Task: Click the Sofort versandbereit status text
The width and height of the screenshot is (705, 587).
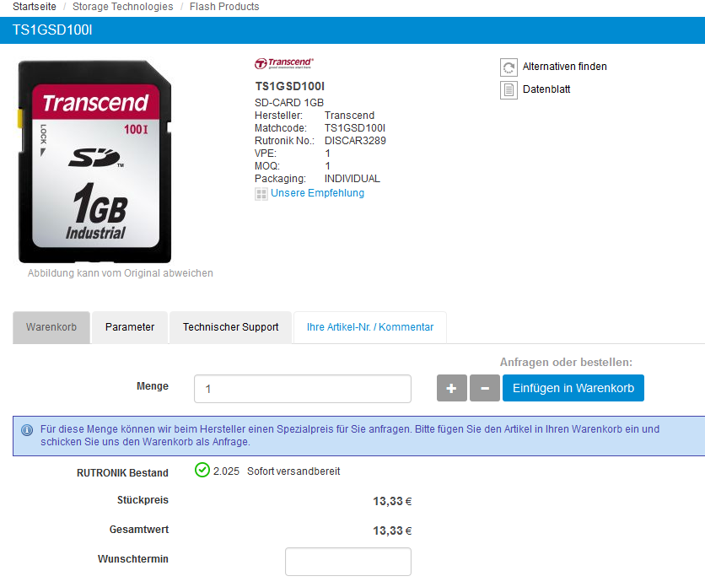Action: [x=293, y=471]
